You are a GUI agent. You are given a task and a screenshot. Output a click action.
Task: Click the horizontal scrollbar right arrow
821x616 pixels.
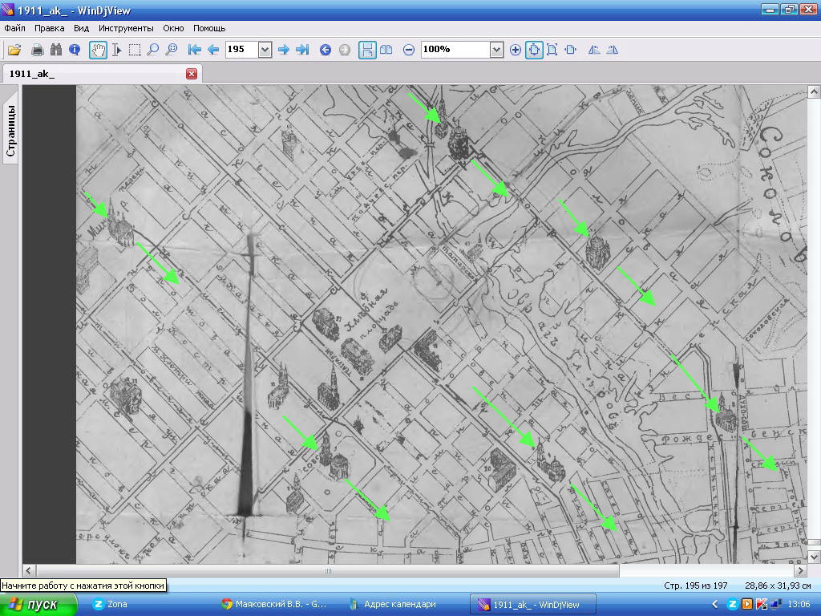coord(801,570)
